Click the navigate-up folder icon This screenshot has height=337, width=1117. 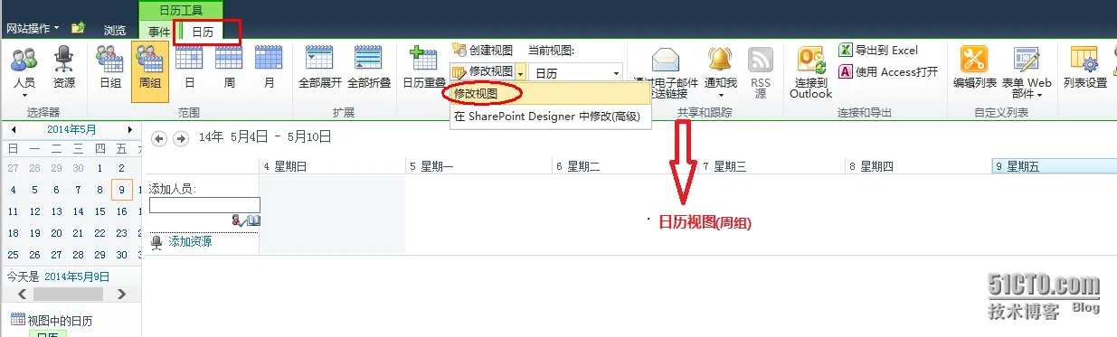79,29
